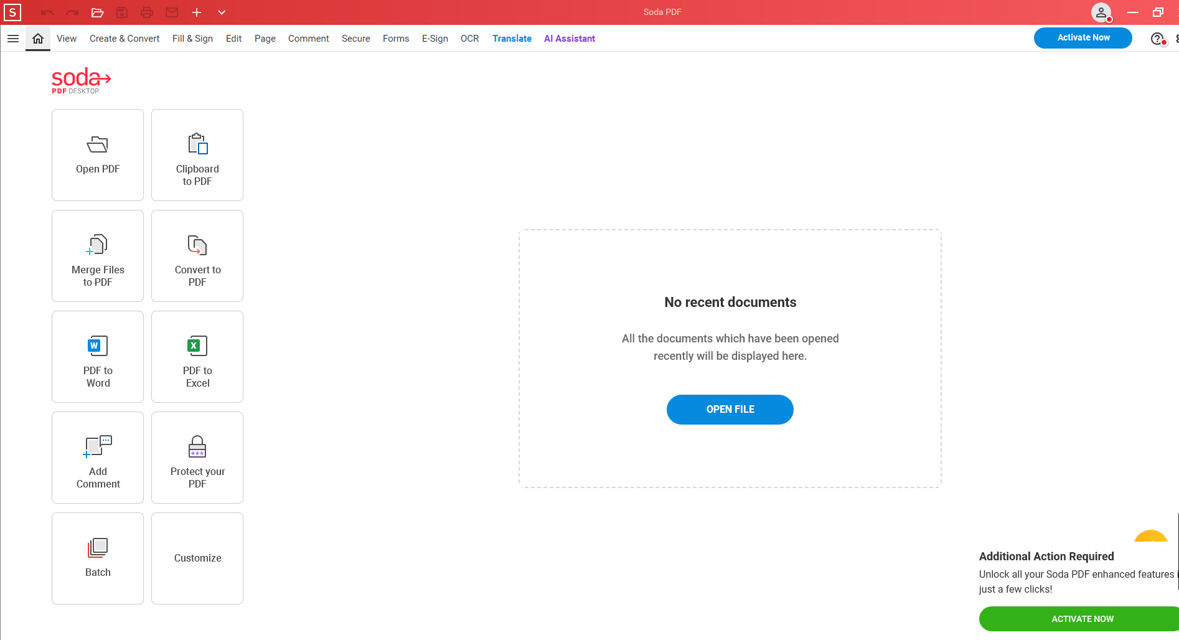
Task: Open the Comment tab
Action: 309,39
